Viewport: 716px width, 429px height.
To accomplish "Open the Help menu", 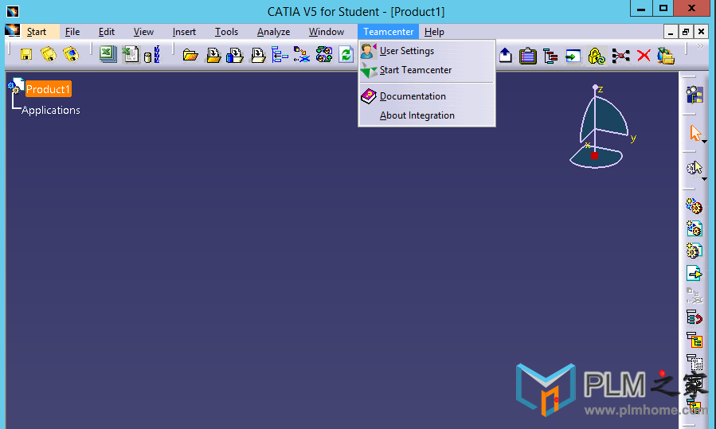I will click(434, 32).
